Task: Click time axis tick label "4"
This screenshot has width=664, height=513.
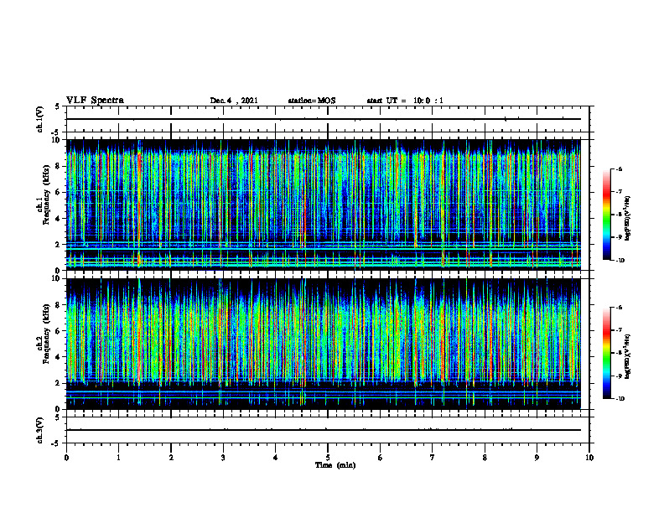Action: pyautogui.click(x=276, y=458)
